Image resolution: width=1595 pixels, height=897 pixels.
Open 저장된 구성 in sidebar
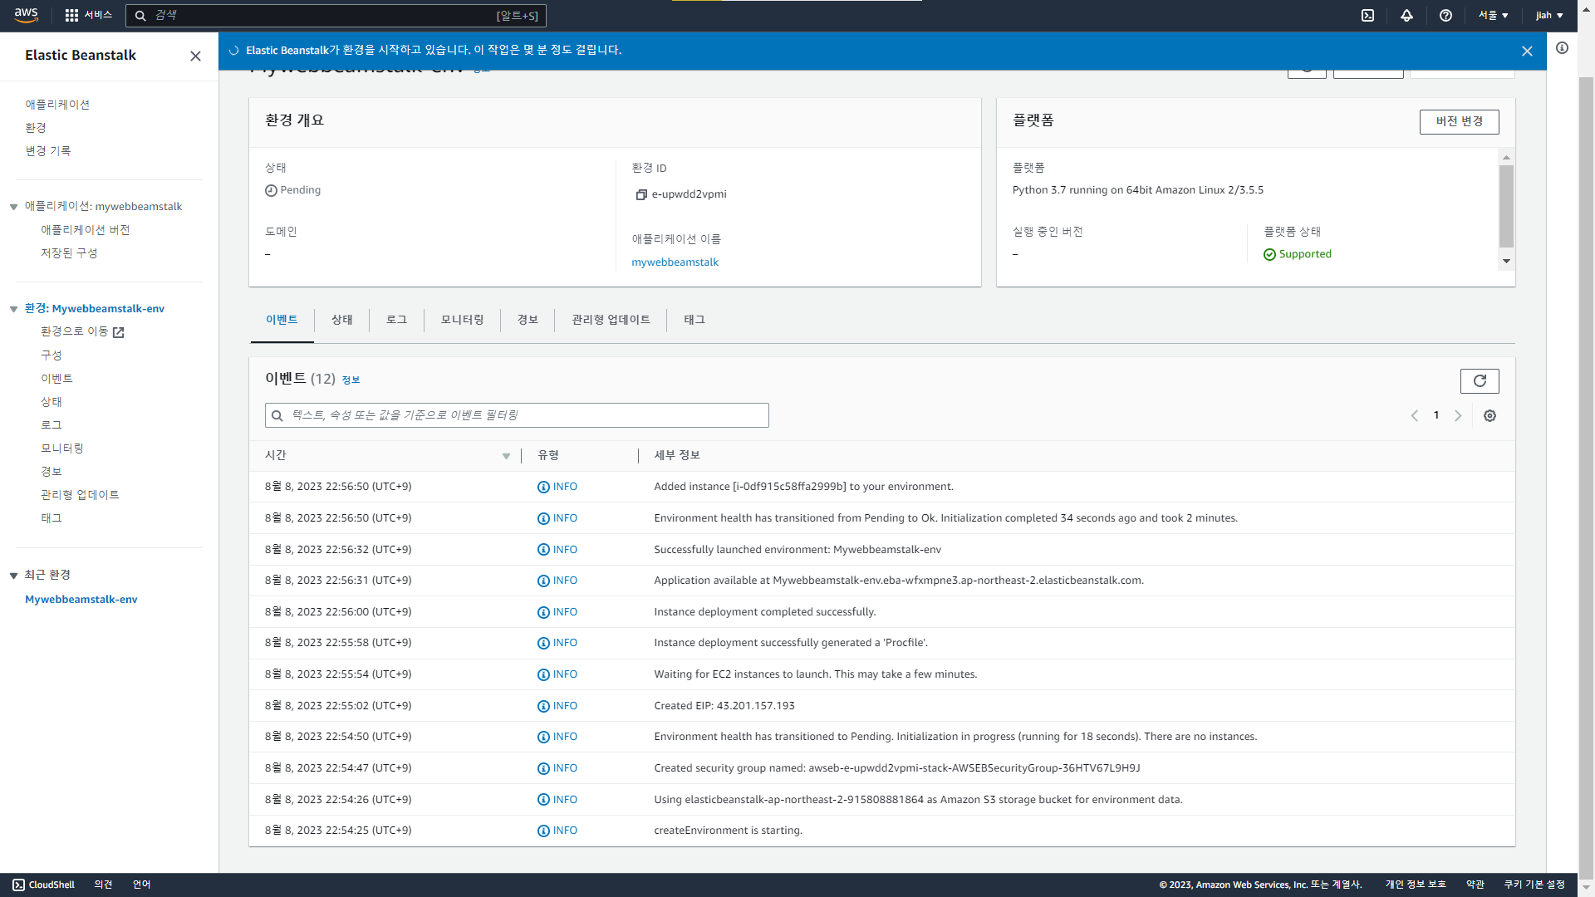click(x=69, y=252)
